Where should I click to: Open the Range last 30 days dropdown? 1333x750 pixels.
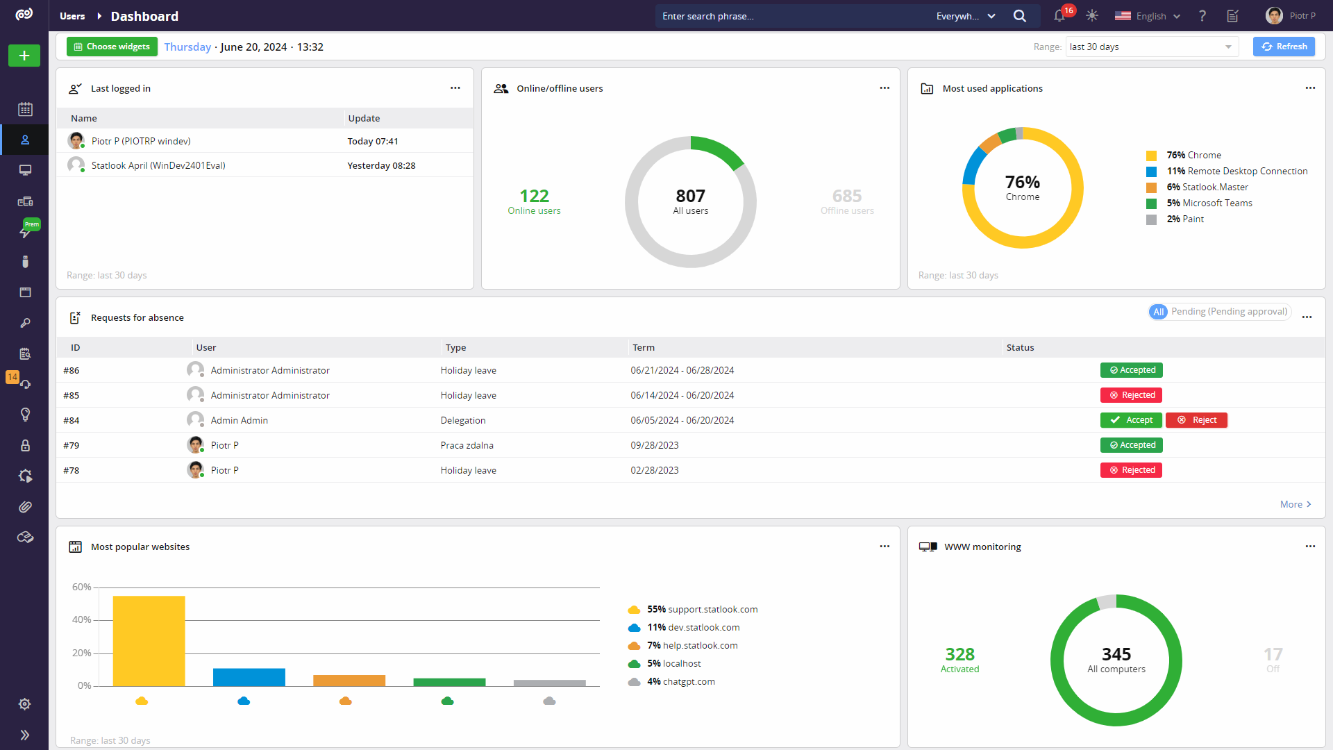pyautogui.click(x=1151, y=47)
